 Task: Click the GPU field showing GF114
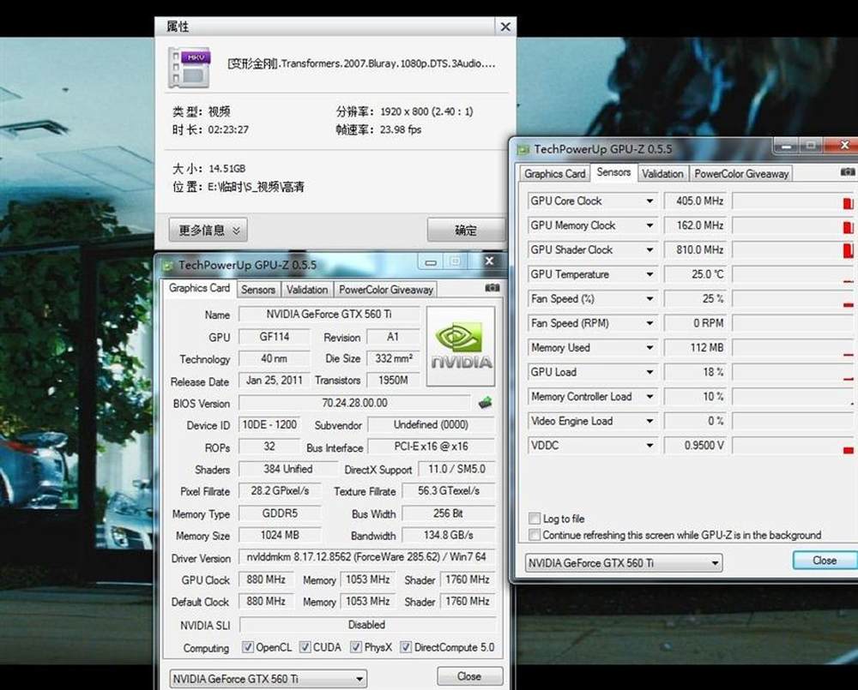pyautogui.click(x=275, y=336)
